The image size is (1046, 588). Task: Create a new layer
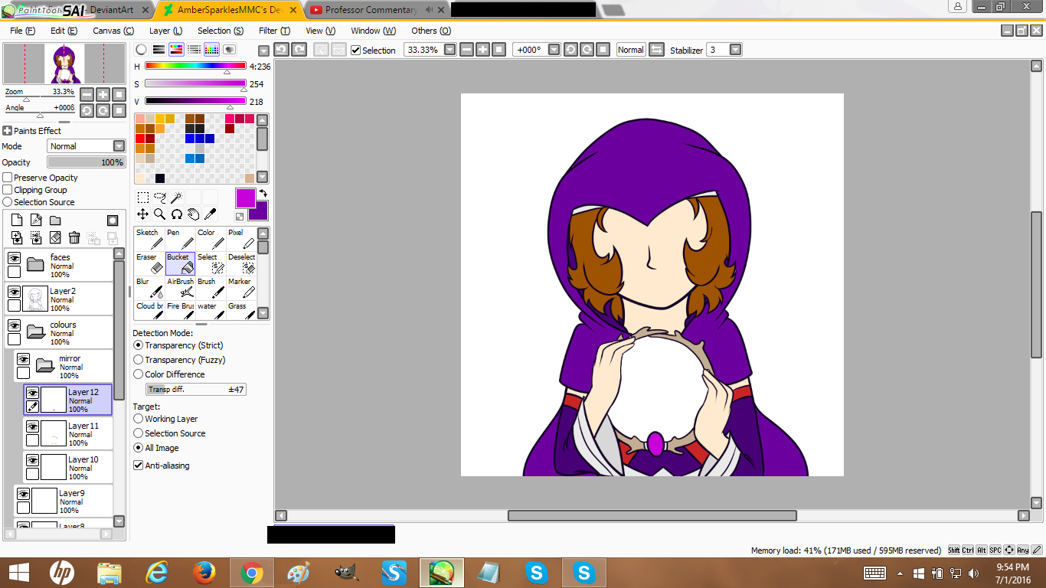click(17, 220)
